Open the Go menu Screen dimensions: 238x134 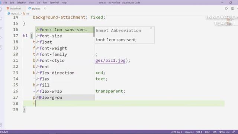[x=38, y=3]
